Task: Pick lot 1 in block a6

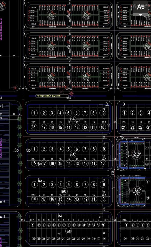Action: coord(35,184)
